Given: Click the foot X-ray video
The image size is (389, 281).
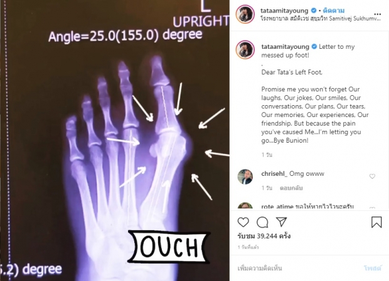Looking at the screenshot, I should (x=115, y=140).
